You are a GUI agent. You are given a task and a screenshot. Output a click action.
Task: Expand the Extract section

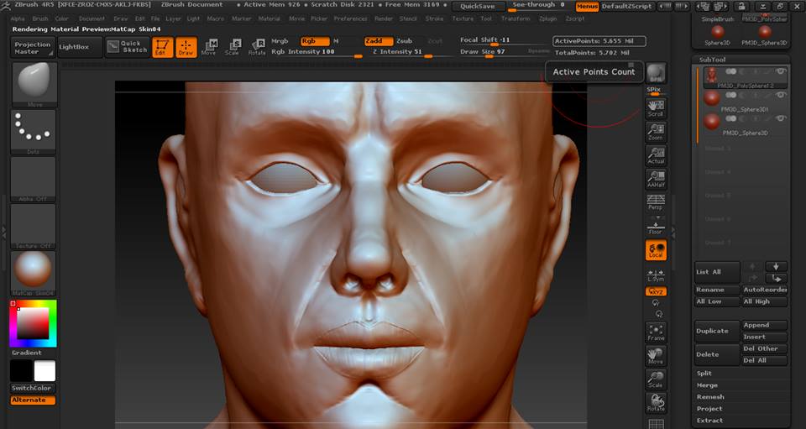709,420
